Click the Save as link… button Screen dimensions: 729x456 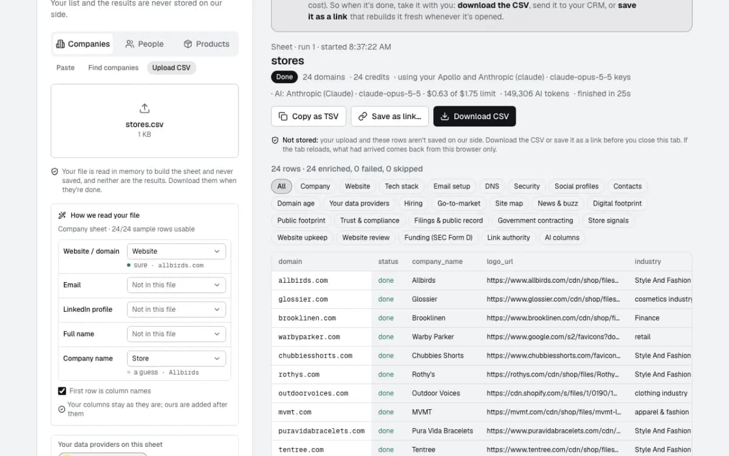[x=389, y=116]
